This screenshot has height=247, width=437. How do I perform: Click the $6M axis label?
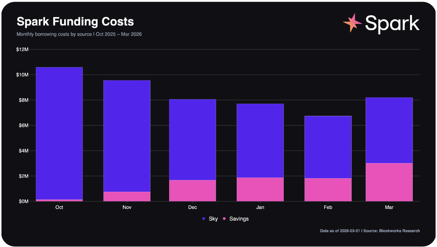pos(24,126)
